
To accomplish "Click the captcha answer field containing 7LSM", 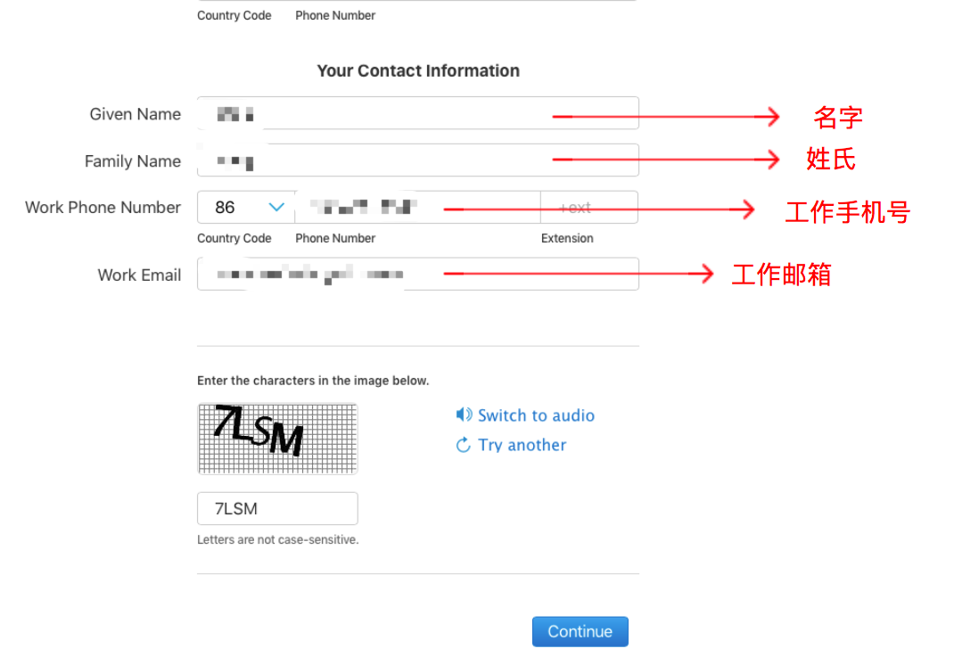I will [x=277, y=509].
